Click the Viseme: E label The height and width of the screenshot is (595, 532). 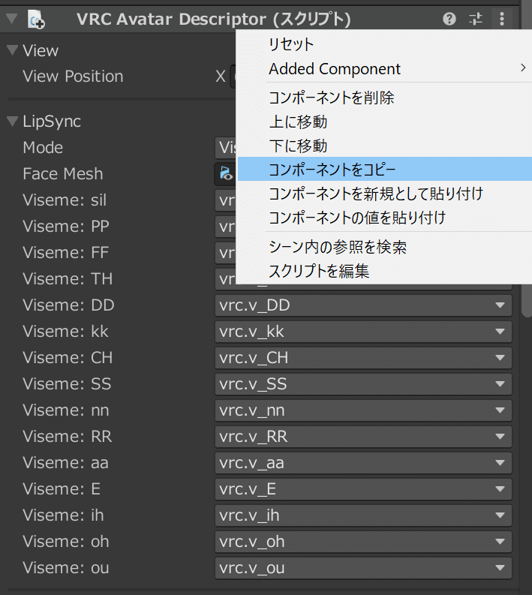[x=62, y=488]
